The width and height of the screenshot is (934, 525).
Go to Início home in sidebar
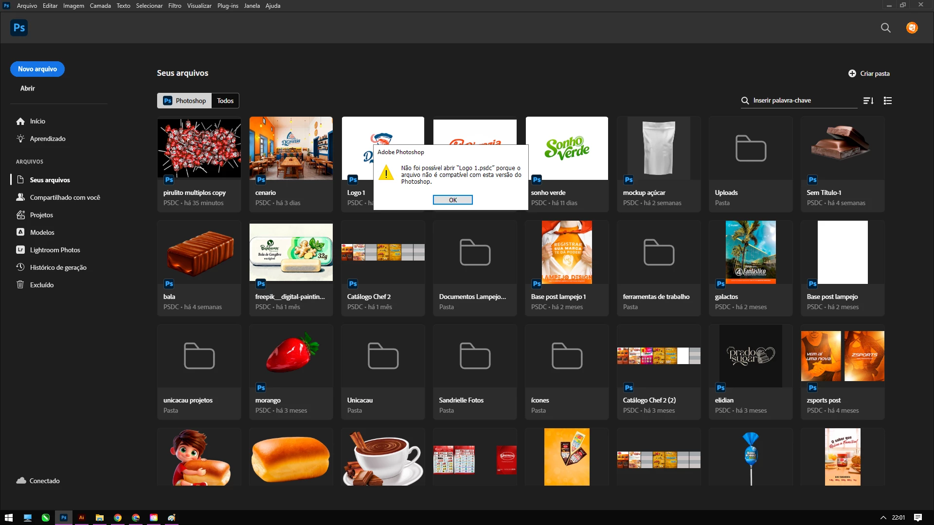(x=37, y=121)
